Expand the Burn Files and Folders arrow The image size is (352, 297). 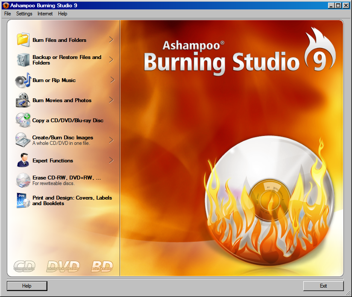pos(111,40)
